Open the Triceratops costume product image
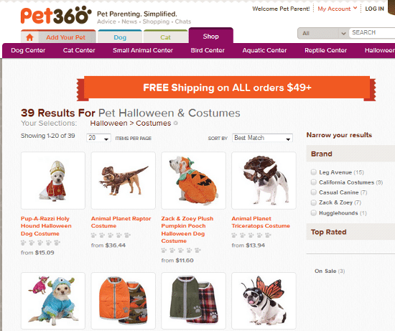 [x=264, y=180]
